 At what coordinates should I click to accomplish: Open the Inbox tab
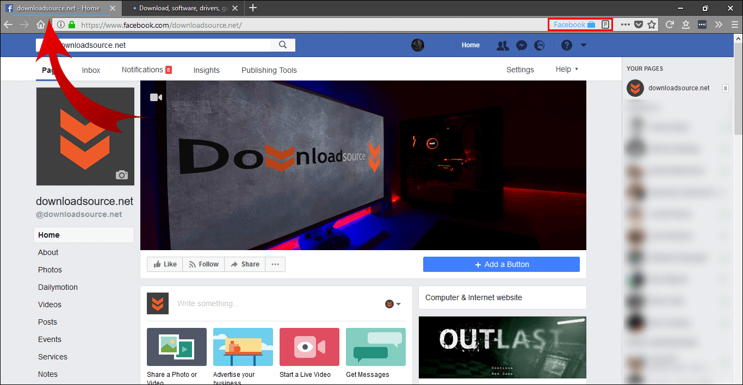tap(91, 70)
